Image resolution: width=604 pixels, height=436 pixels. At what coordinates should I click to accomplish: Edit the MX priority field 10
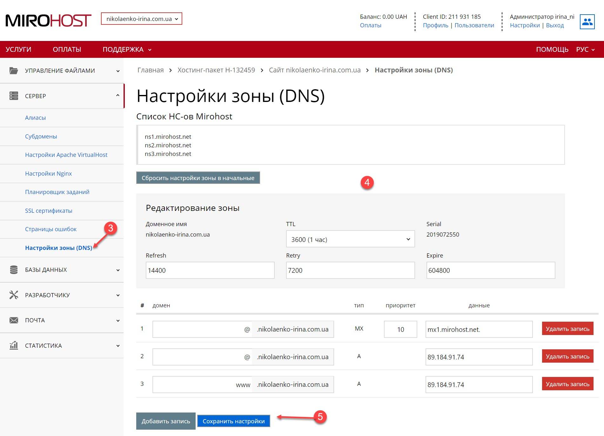pyautogui.click(x=400, y=329)
